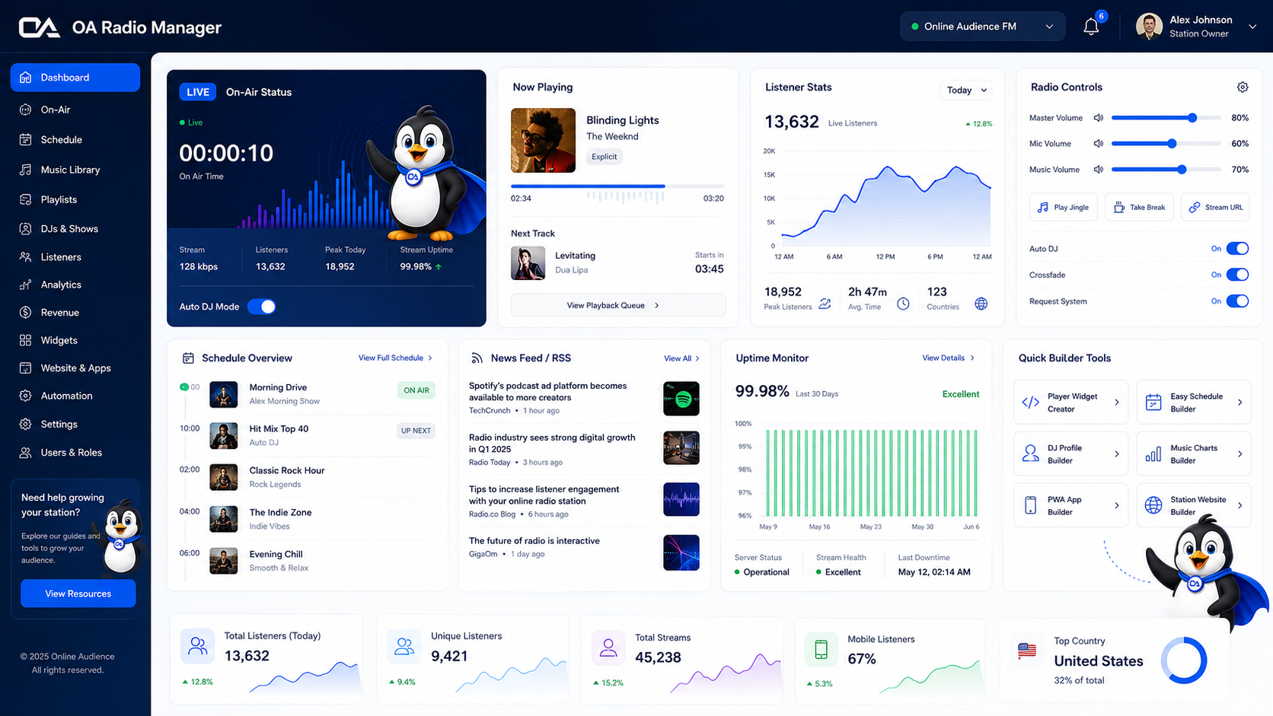This screenshot has height=716, width=1273.
Task: Turn off Auto DJ in Radio Controls
Action: pyautogui.click(x=1237, y=249)
